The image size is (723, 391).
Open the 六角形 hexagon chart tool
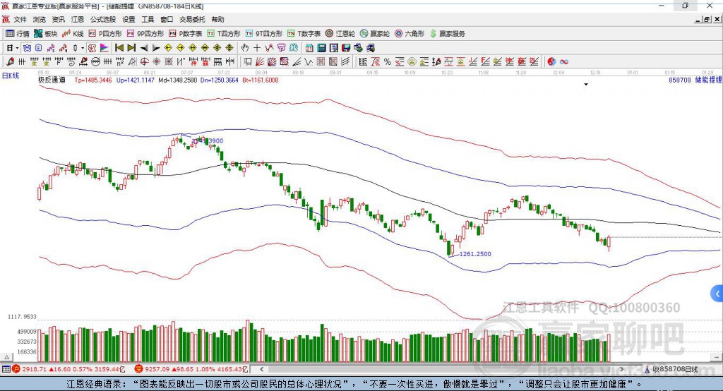tap(410, 34)
